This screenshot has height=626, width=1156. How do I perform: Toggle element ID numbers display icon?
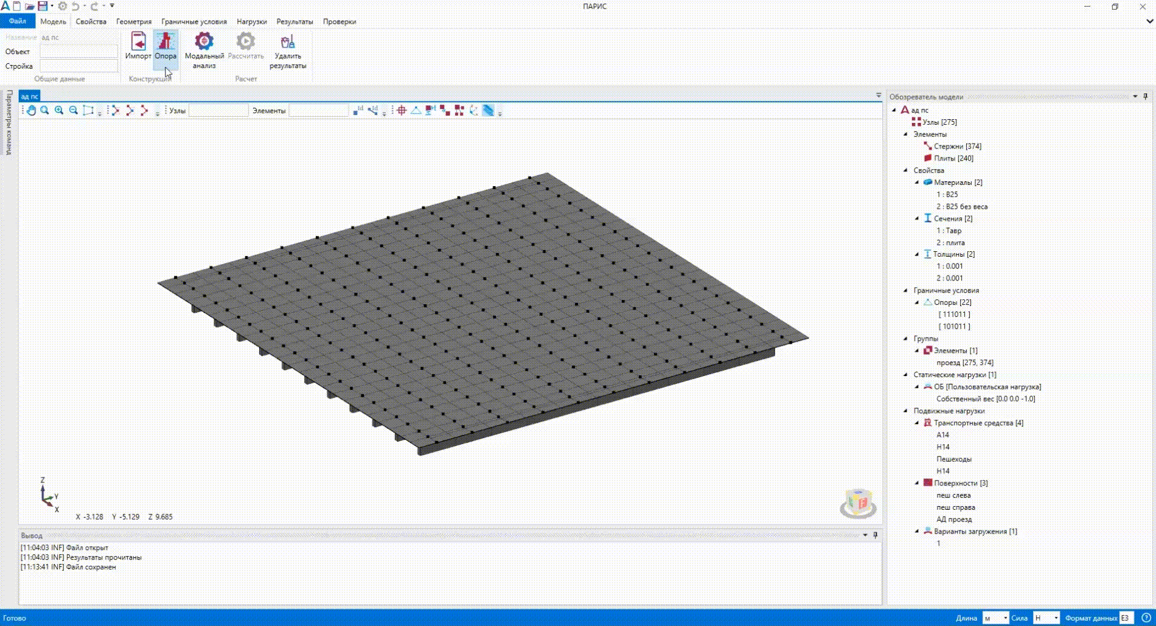click(x=372, y=110)
